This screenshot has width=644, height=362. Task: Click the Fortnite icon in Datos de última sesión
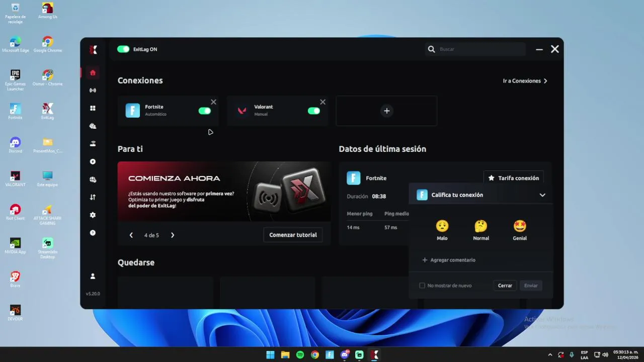point(354,178)
